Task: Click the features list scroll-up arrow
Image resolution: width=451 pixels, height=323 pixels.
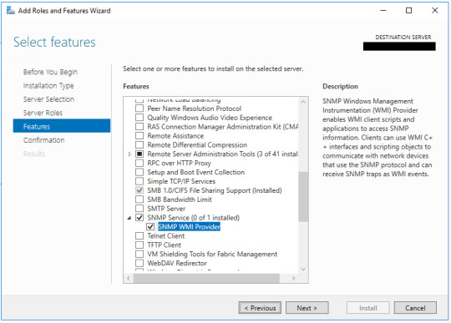Action: coord(303,102)
